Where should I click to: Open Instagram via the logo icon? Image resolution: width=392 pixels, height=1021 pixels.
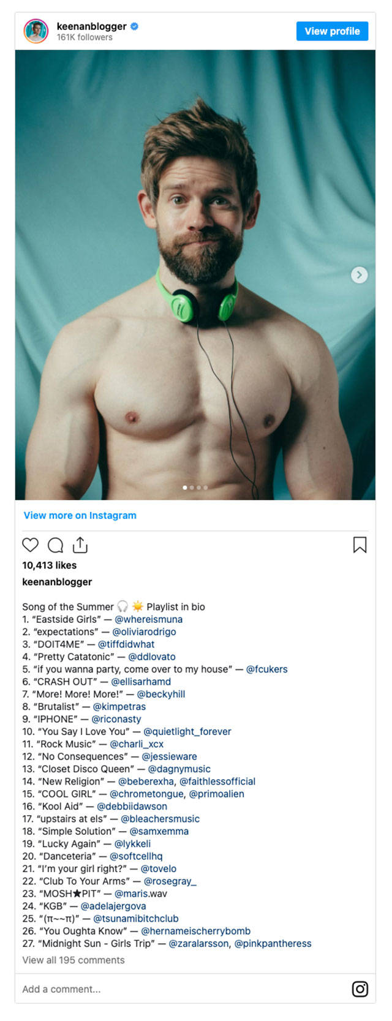click(x=360, y=989)
